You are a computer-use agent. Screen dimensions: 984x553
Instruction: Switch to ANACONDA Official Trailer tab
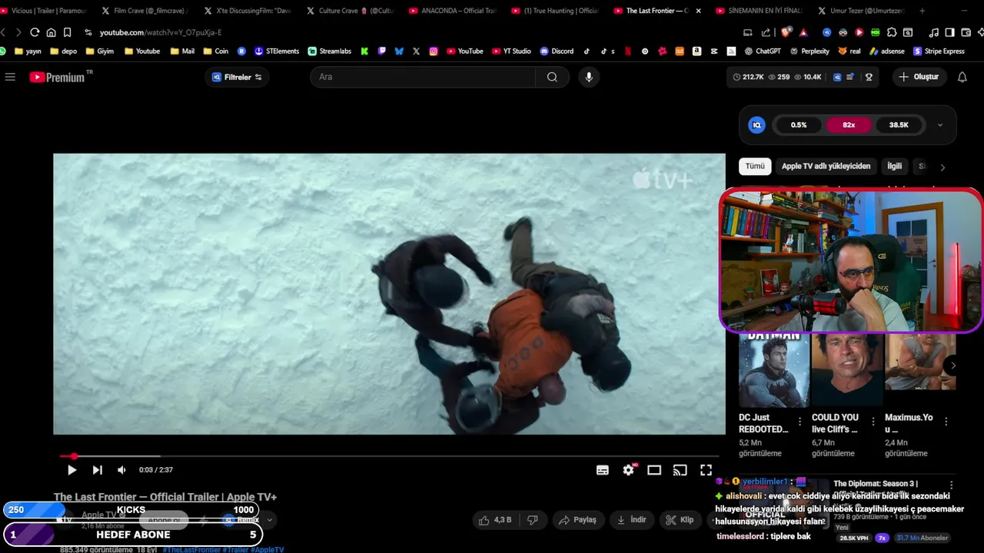pyautogui.click(x=452, y=11)
